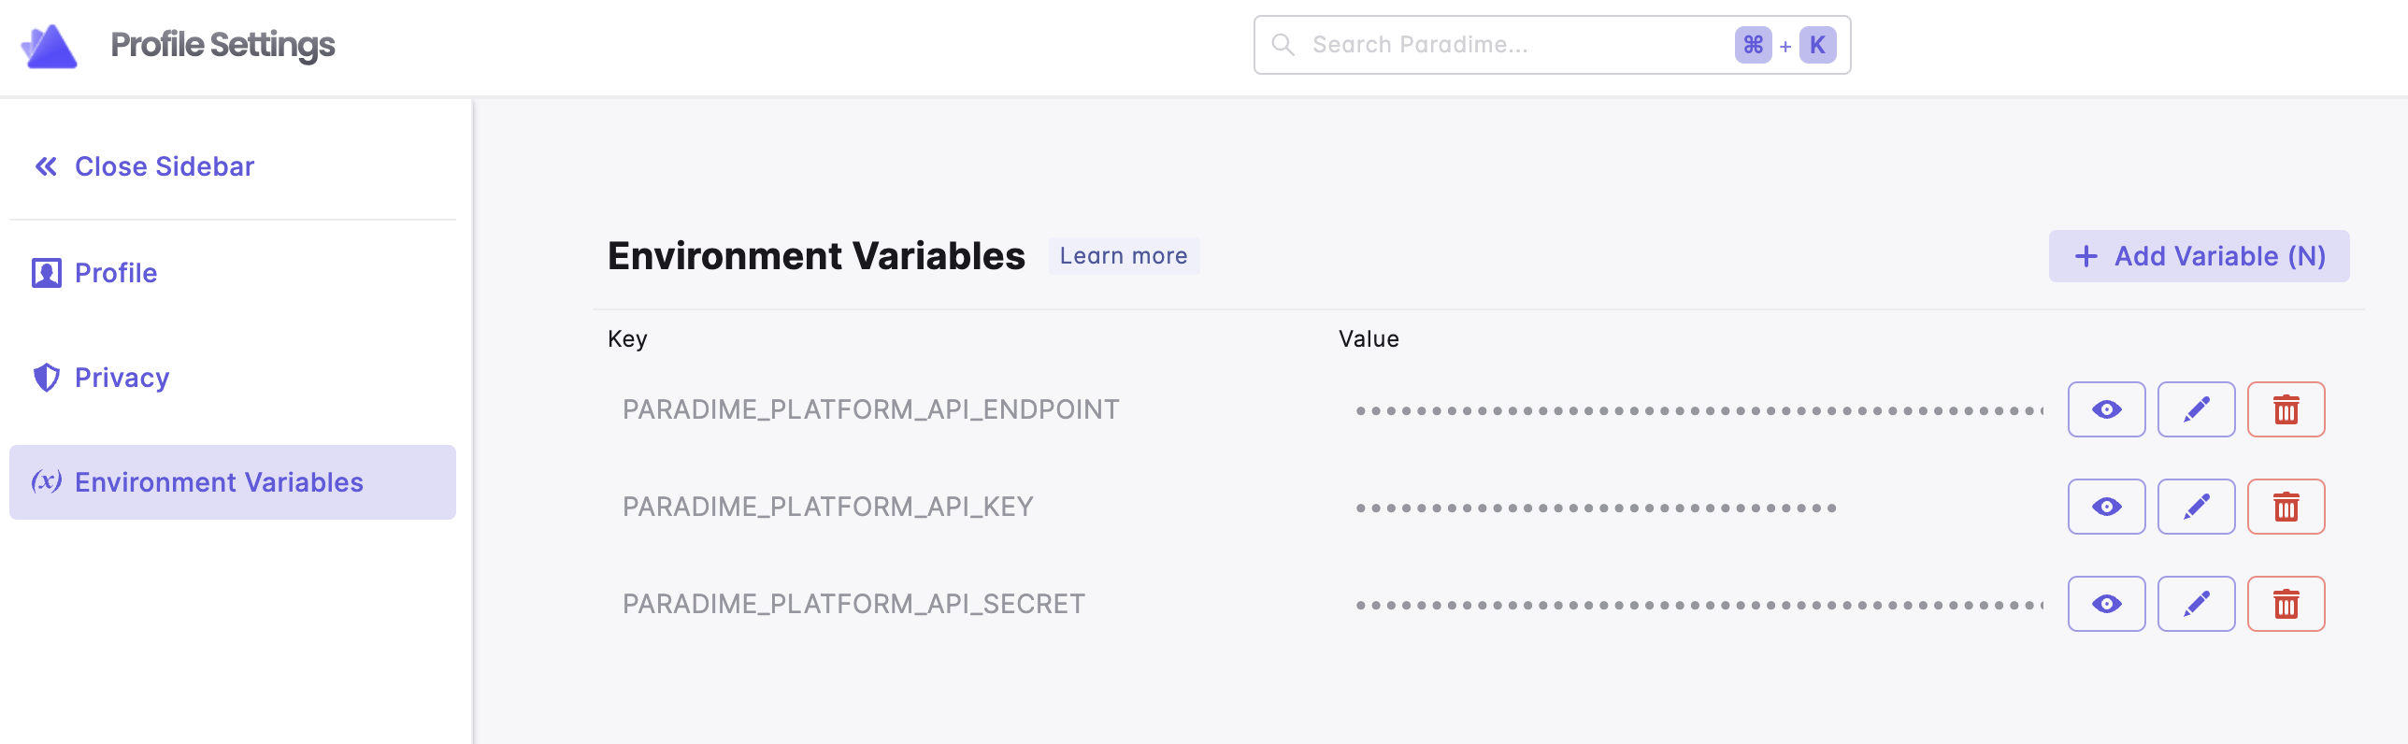Click the Command-K shortcut badge

1784,45
